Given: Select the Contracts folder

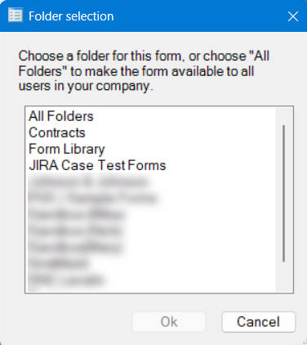Looking at the screenshot, I should pyautogui.click(x=57, y=132).
